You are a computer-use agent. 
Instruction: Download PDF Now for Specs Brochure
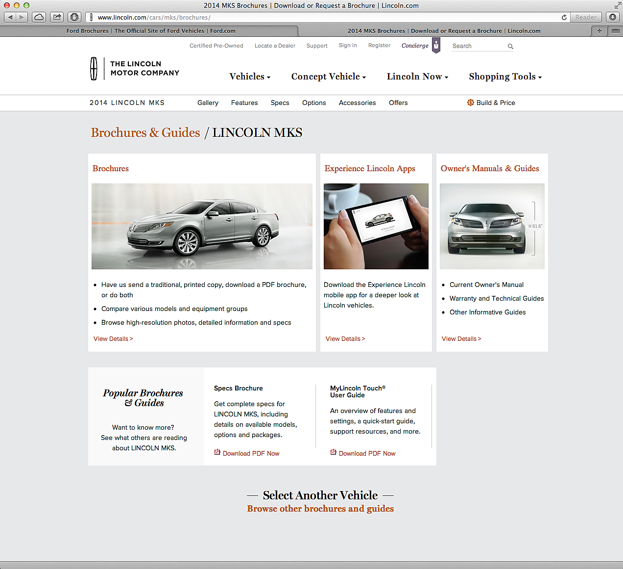(251, 453)
